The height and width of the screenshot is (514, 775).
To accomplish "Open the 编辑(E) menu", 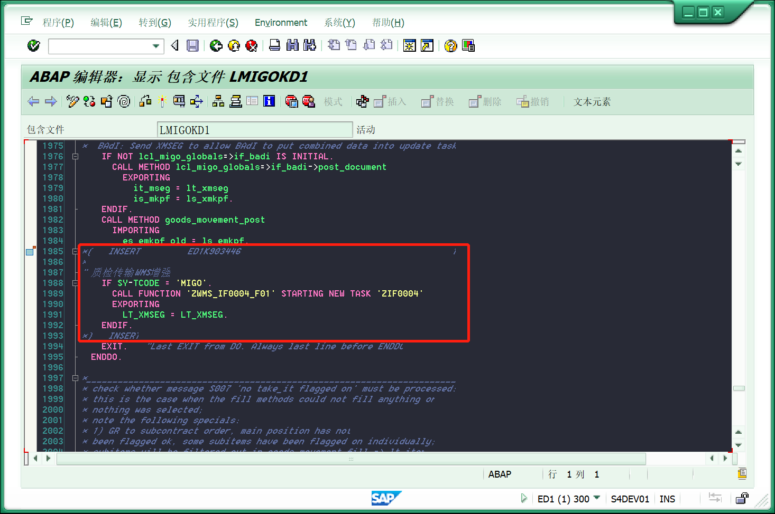I will point(106,22).
